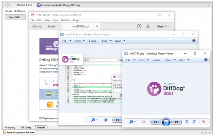This screenshot has height=137, width=215.
Task: Click photo icon in ~mf3CB3.png title bar
Action: (62, 34)
